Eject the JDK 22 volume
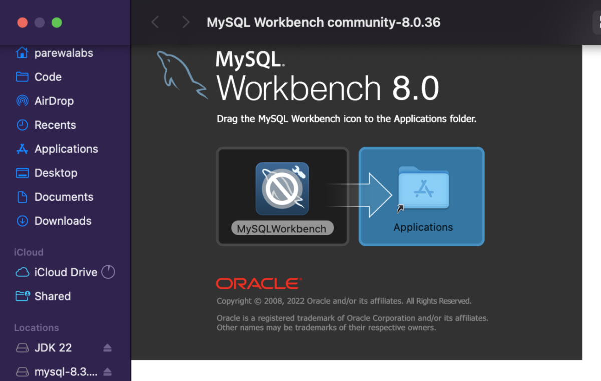The width and height of the screenshot is (601, 381). click(107, 347)
